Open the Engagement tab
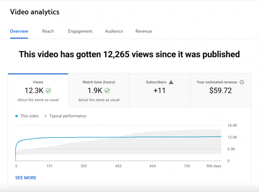The width and height of the screenshot is (259, 192). click(x=80, y=31)
